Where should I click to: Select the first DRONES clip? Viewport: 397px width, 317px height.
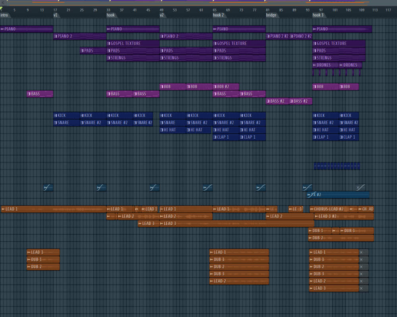(x=326, y=65)
